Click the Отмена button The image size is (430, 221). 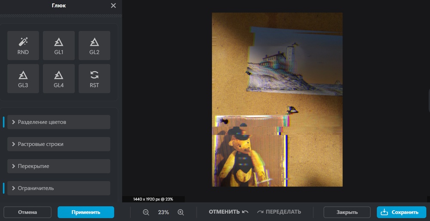coord(28,212)
